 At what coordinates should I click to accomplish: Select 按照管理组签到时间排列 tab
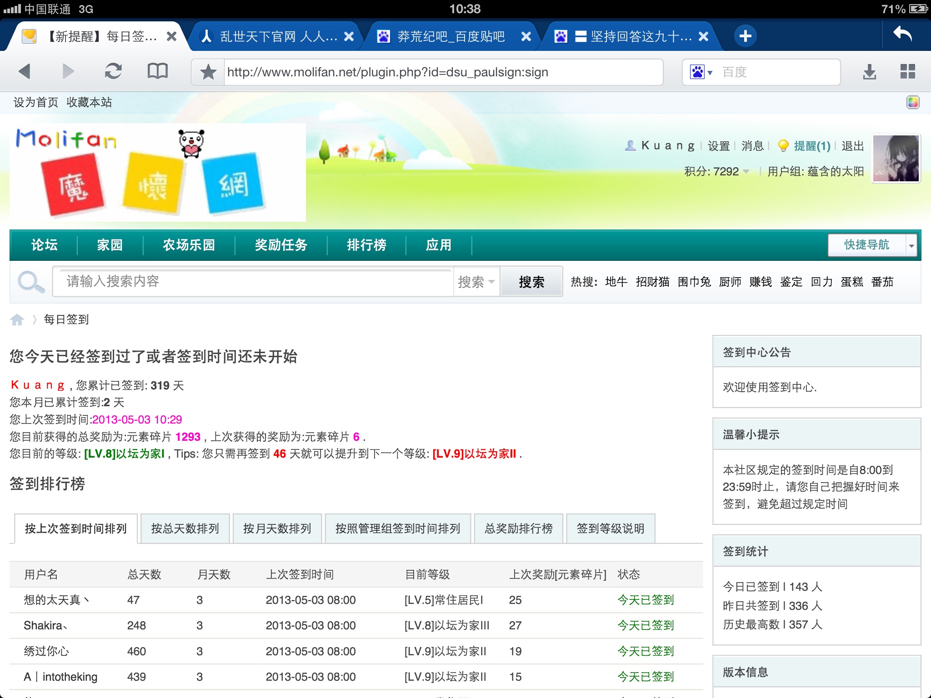[398, 528]
